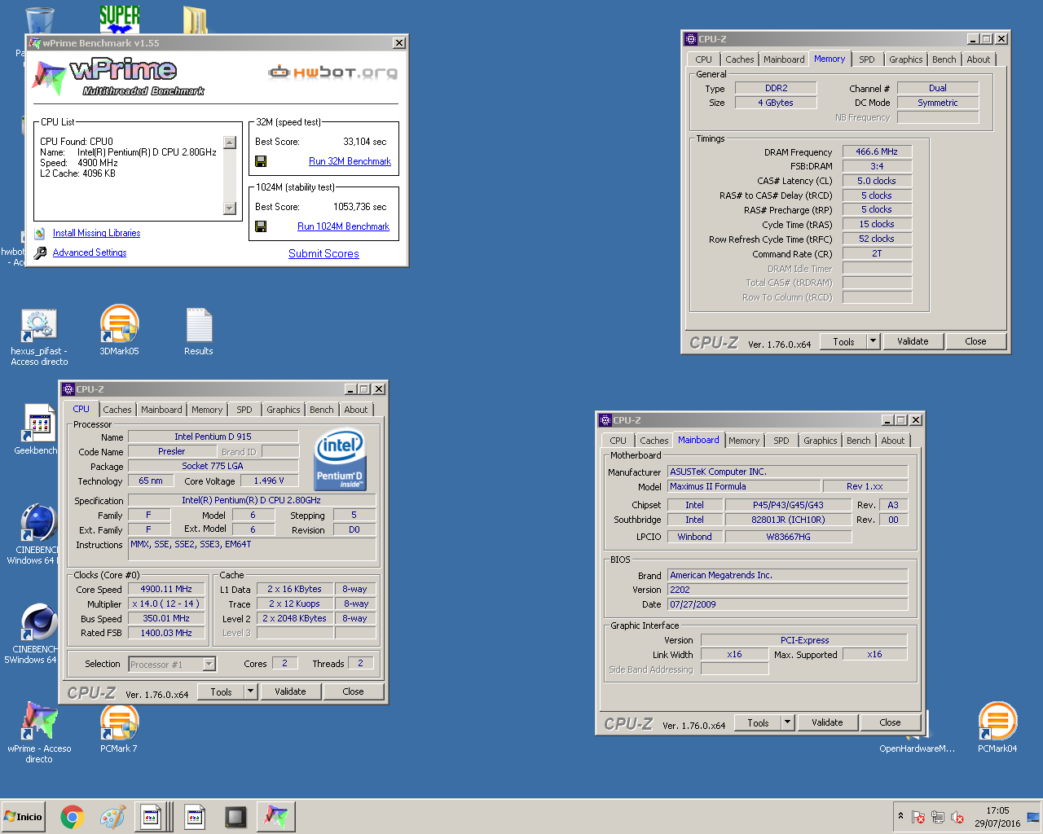Open Graphics tab in CPU-Z Memory window
Screen dimensions: 1043x834
(x=906, y=59)
